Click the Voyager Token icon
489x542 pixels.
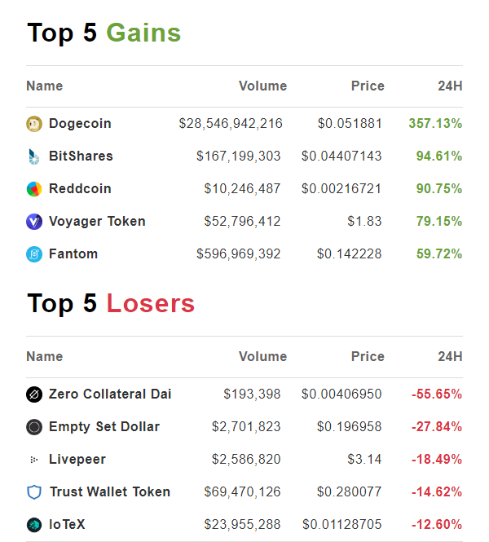pyautogui.click(x=33, y=222)
